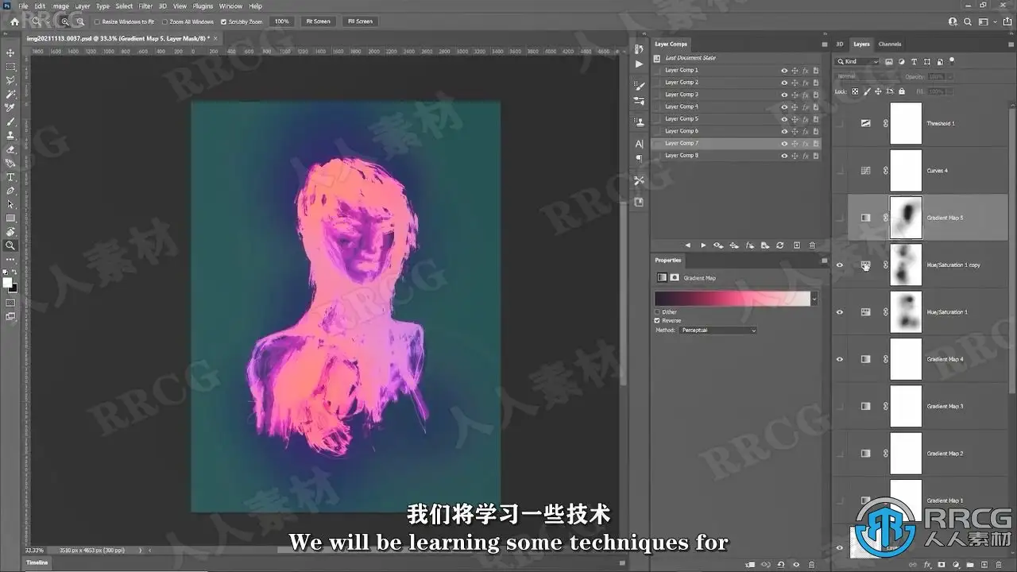Click Create New Layer Comp icon
The width and height of the screenshot is (1017, 572).
(795, 245)
